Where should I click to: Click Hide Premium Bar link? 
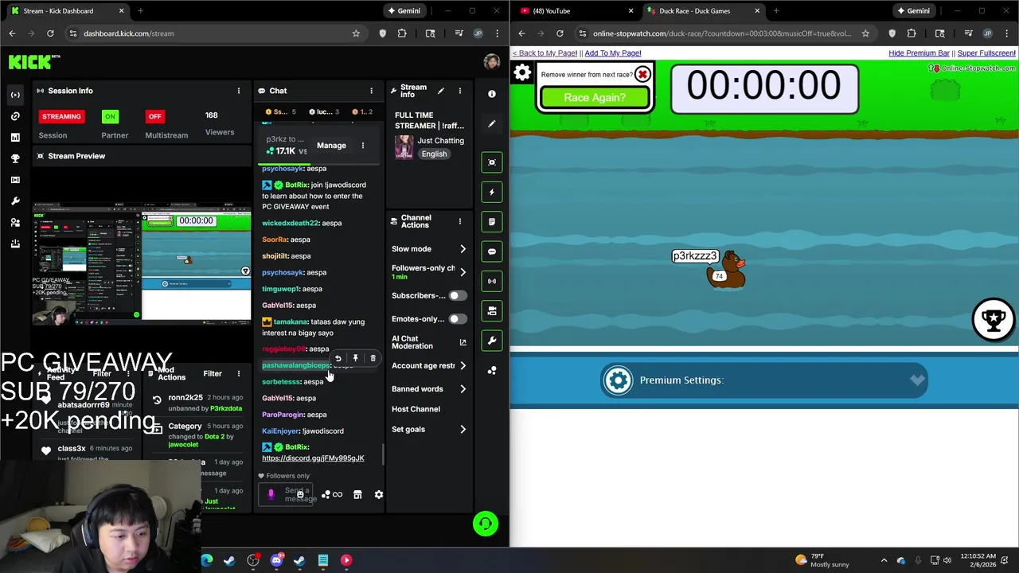click(919, 53)
